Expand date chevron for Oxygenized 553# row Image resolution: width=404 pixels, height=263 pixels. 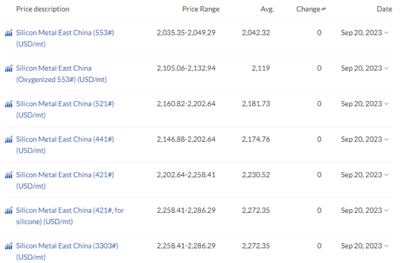386,68
